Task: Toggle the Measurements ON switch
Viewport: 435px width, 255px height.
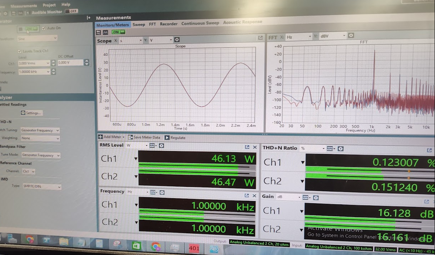Action: point(116,32)
